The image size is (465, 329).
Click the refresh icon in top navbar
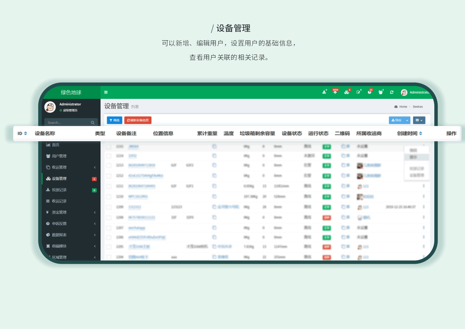392,92
